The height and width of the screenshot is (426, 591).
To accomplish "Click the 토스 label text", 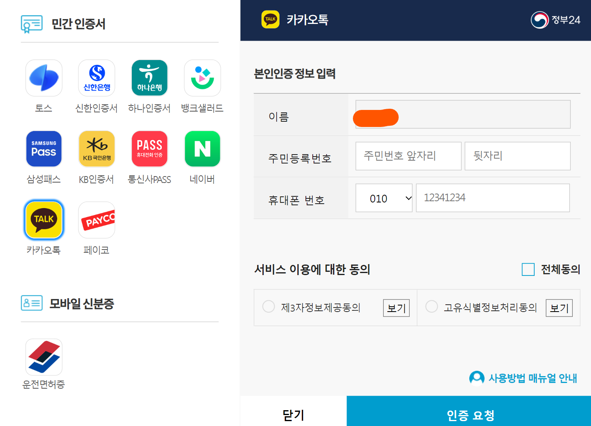I will 44,108.
